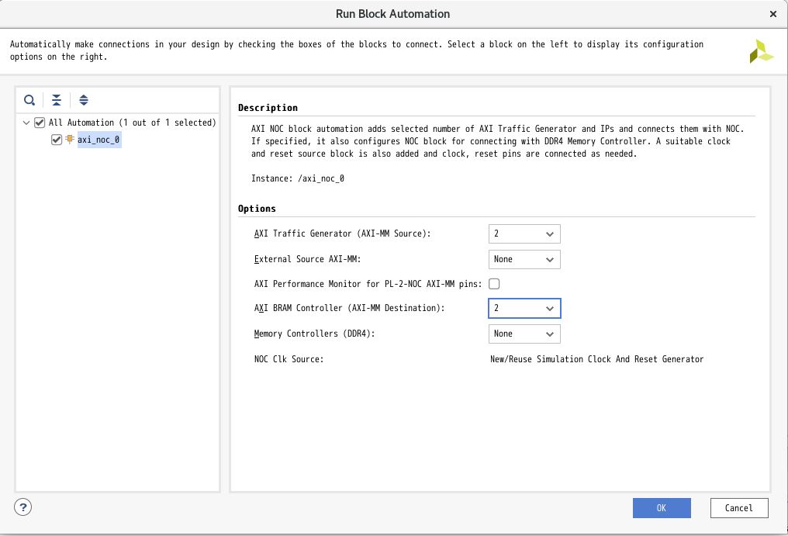Close the Run Block Automation dialog
788x536 pixels.
(773, 14)
